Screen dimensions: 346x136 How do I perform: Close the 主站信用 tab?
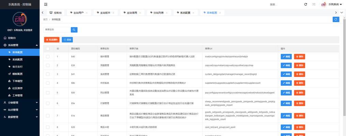tap(140, 13)
